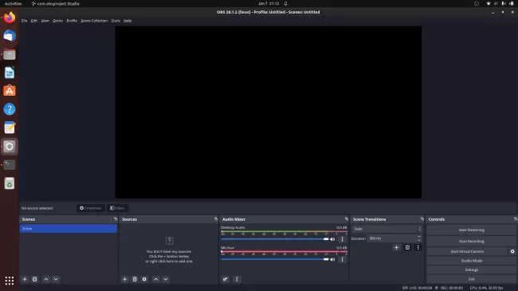This screenshot has width=518, height=291.
Task: Click the Properties button
Action: click(91, 208)
